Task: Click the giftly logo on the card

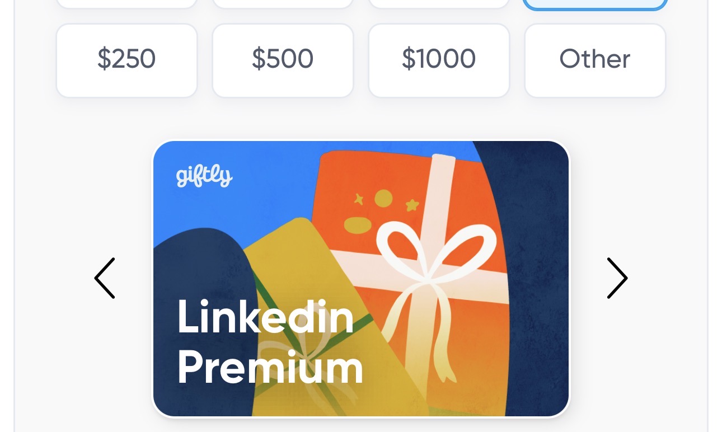Action: (x=204, y=176)
